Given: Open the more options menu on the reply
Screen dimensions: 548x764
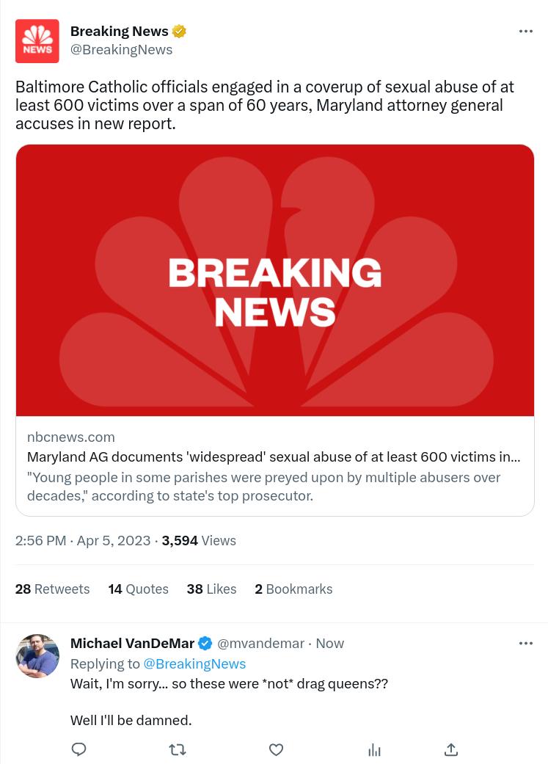Looking at the screenshot, I should 525,643.
